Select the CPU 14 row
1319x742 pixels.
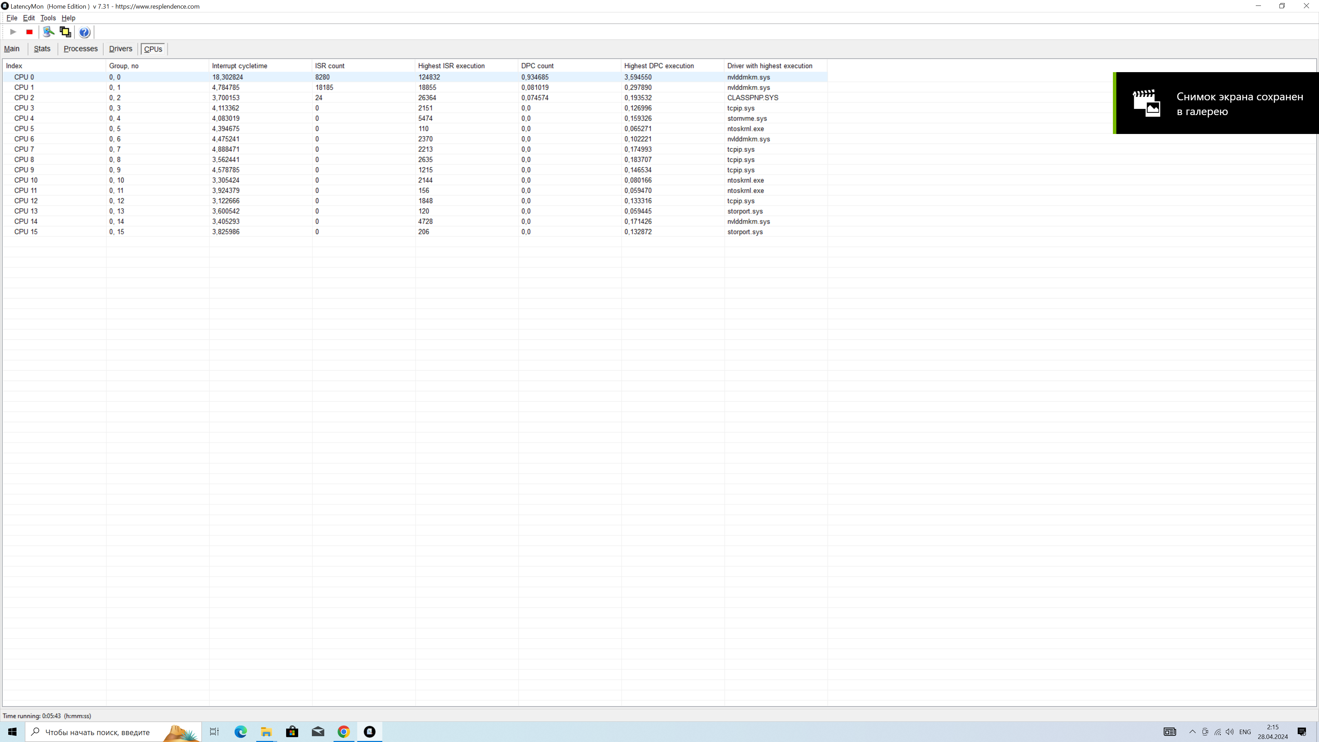pyautogui.click(x=26, y=221)
